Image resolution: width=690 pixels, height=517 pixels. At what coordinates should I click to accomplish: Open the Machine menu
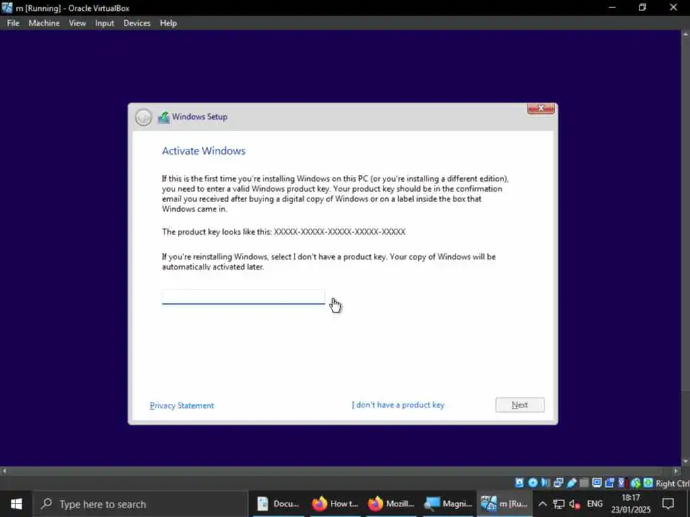pyautogui.click(x=44, y=24)
